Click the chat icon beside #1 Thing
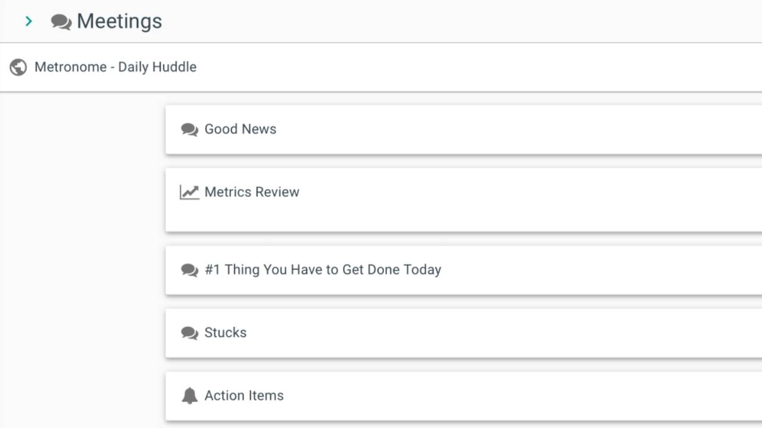Image resolution: width=762 pixels, height=428 pixels. (x=189, y=270)
